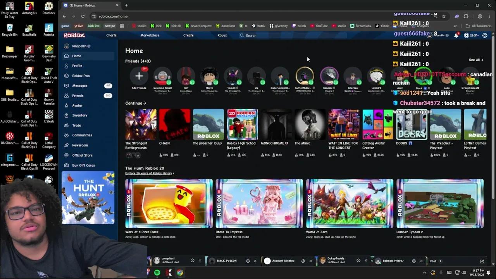Select the Home - Roblox browser tab

coord(91,5)
